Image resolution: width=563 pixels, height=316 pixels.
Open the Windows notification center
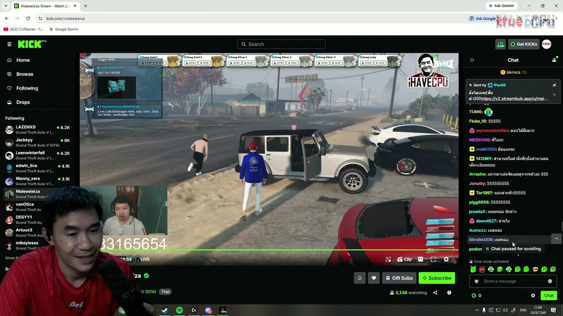pos(553,310)
